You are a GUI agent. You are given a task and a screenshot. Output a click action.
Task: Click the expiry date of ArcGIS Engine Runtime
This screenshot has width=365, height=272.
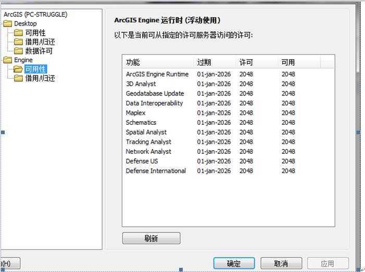click(x=214, y=74)
